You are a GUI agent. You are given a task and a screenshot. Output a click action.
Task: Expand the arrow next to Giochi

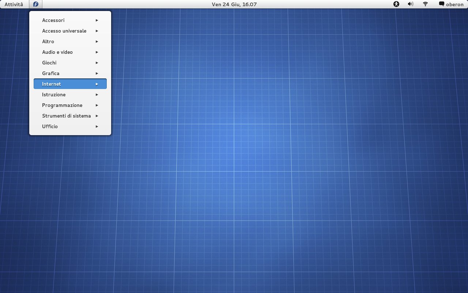click(97, 63)
